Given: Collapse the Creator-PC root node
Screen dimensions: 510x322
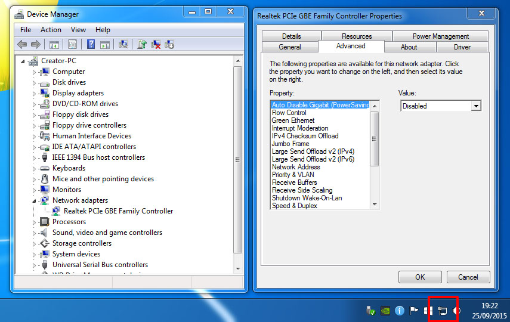Looking at the screenshot, I should pos(23,61).
